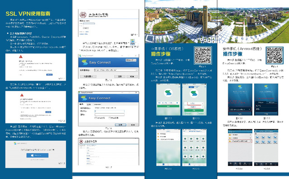289x179 pixels.
Task: Click the EasyConnect logo circle in the first iOS phone screenshot
Action: pos(168,93)
